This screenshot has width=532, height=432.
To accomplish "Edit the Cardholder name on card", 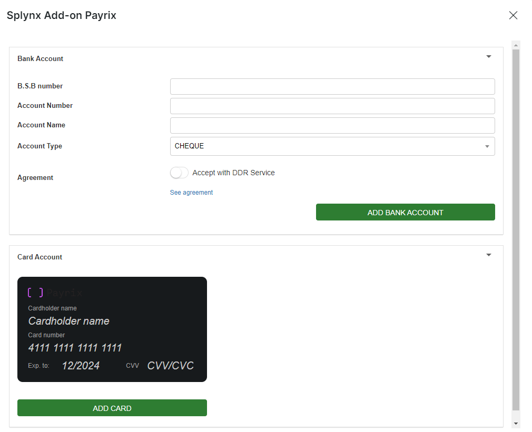I will pos(69,321).
